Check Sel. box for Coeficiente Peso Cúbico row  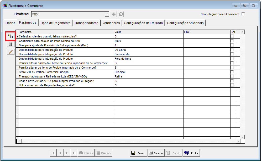[232, 41]
